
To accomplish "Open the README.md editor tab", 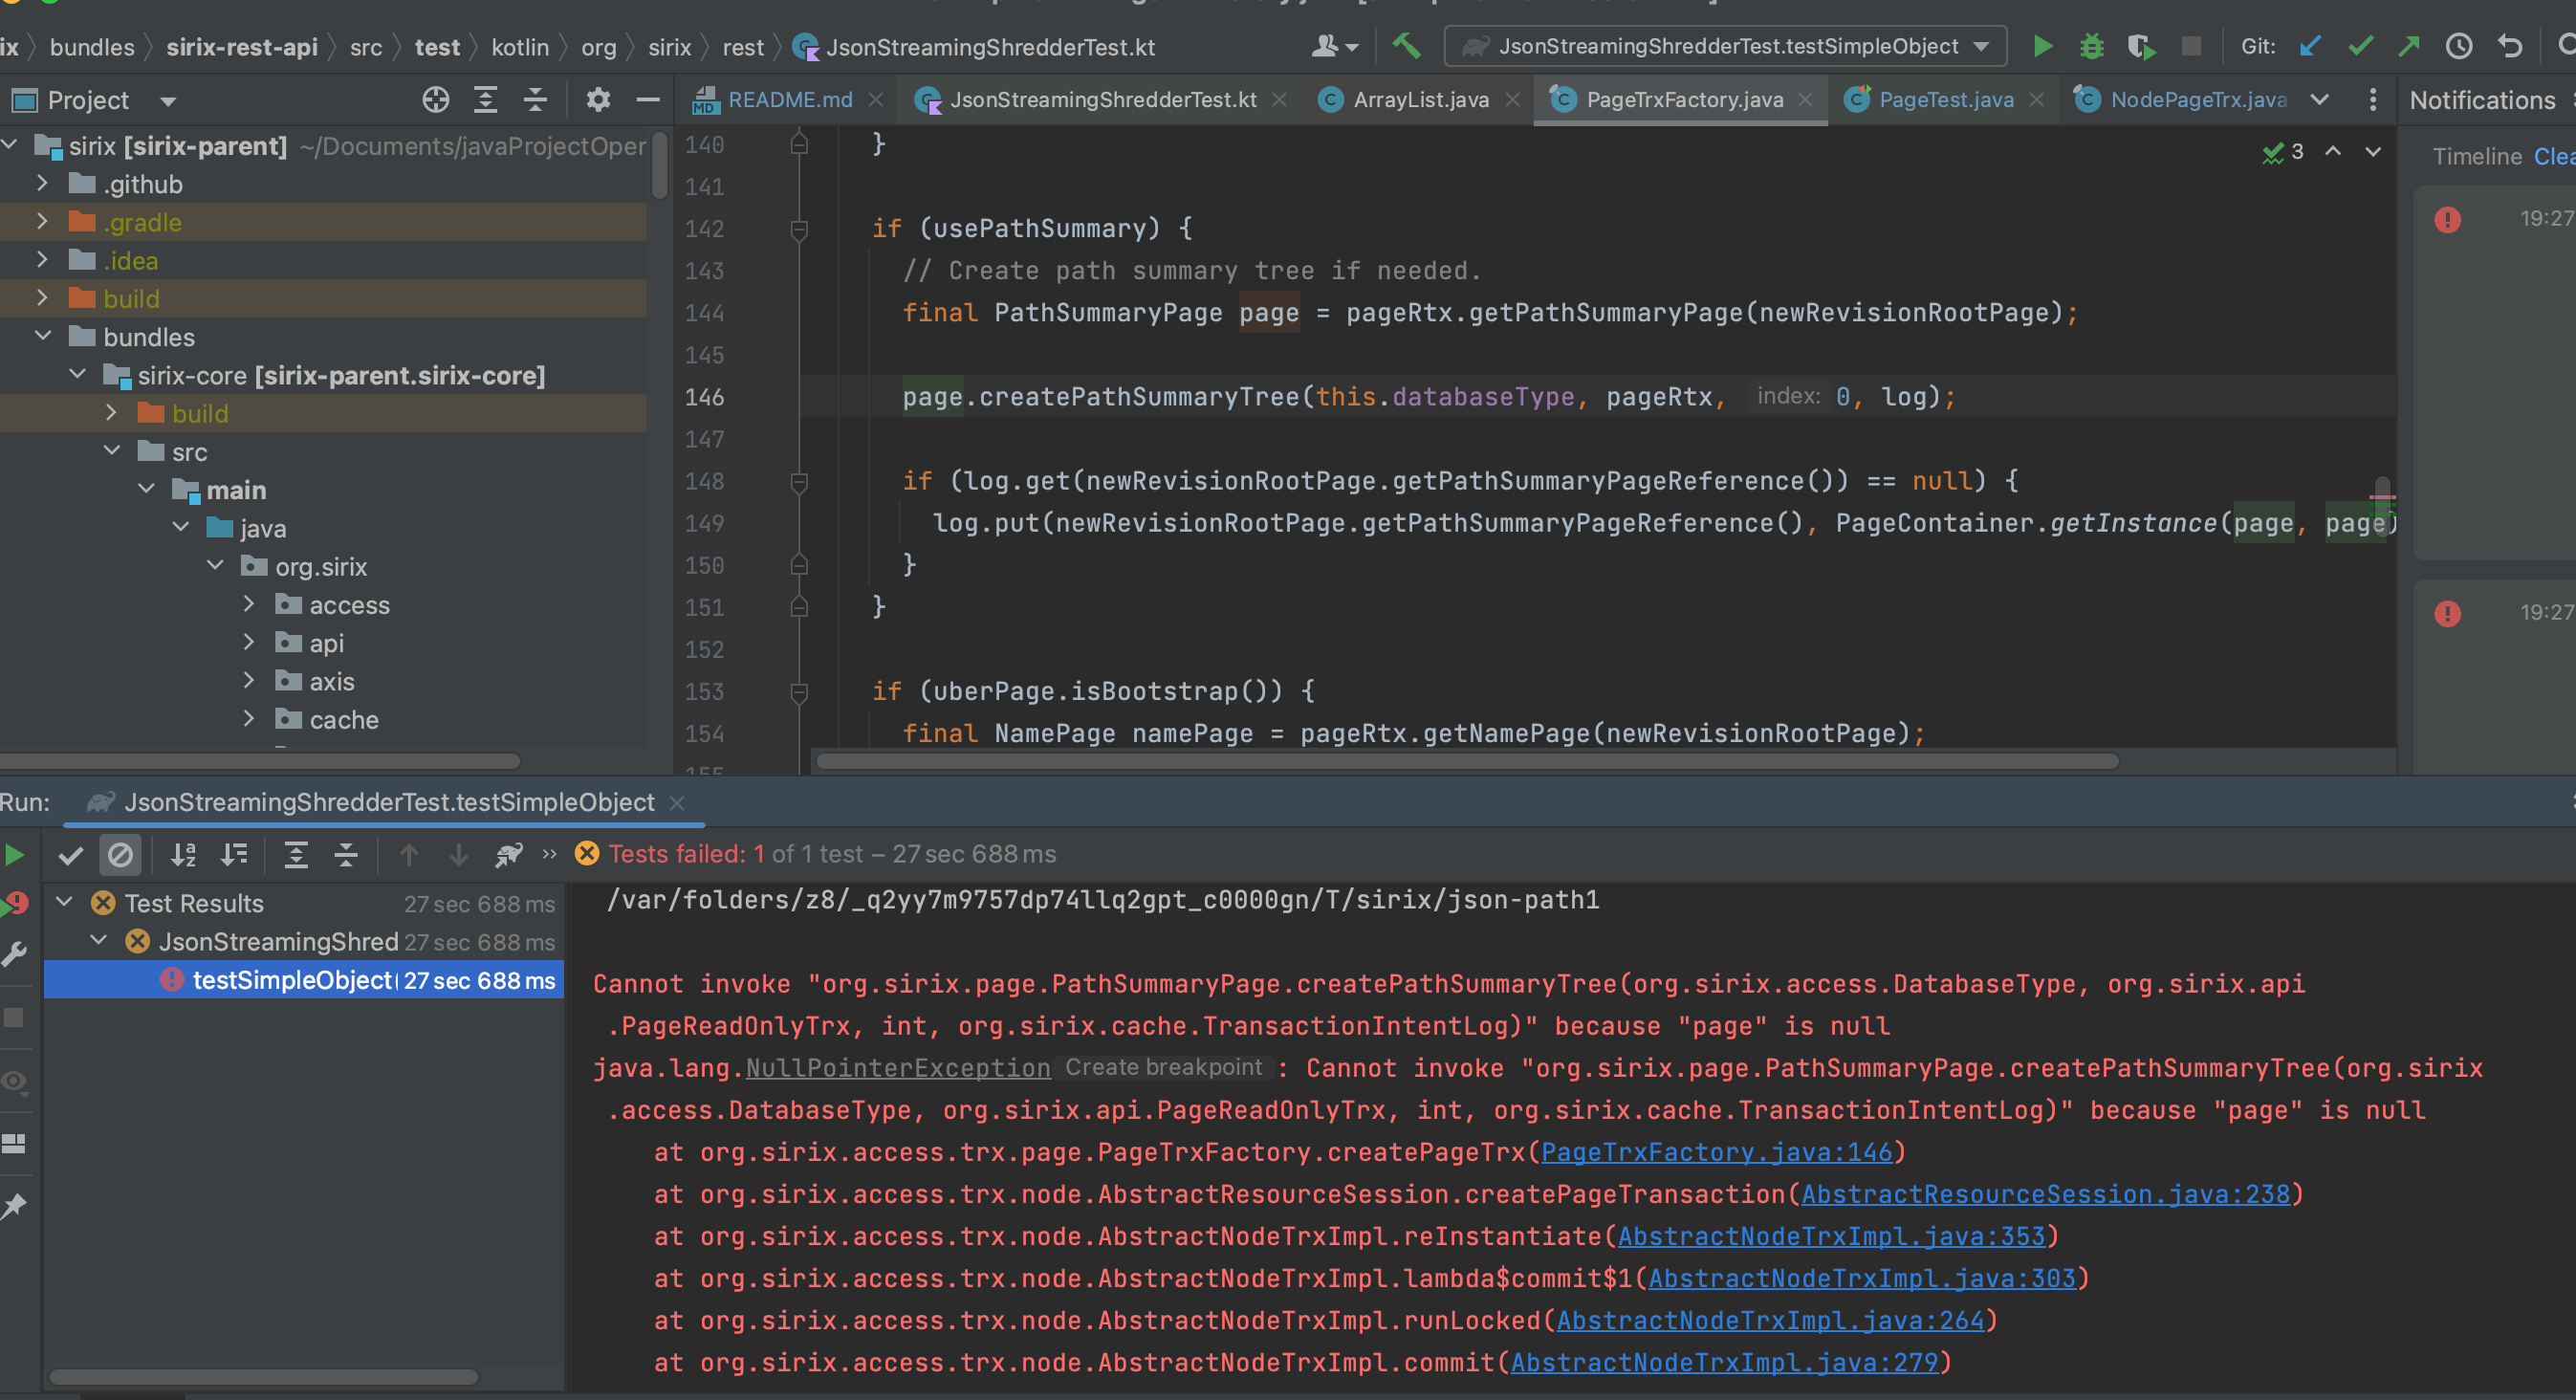I will (789, 100).
